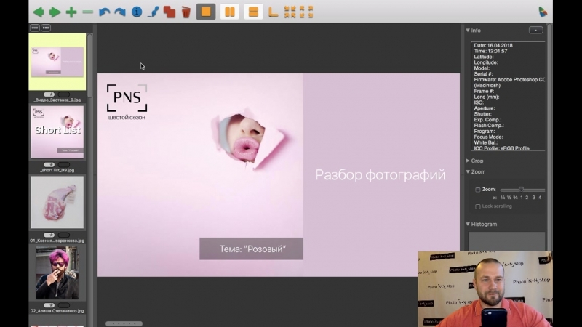Switch to side-by-side two-pane layout
This screenshot has height=327, width=582.
coord(229,12)
